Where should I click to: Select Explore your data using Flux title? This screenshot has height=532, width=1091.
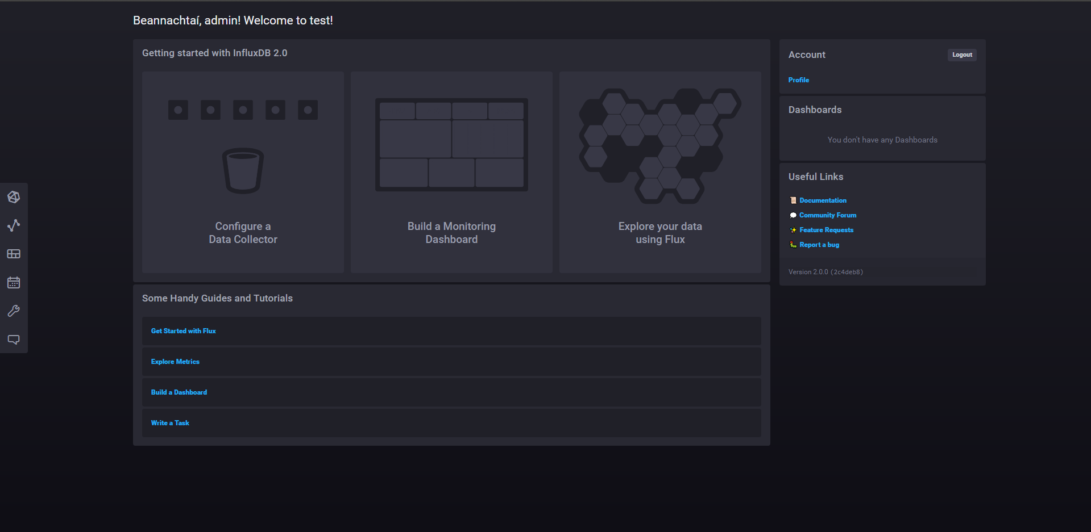[x=660, y=233]
